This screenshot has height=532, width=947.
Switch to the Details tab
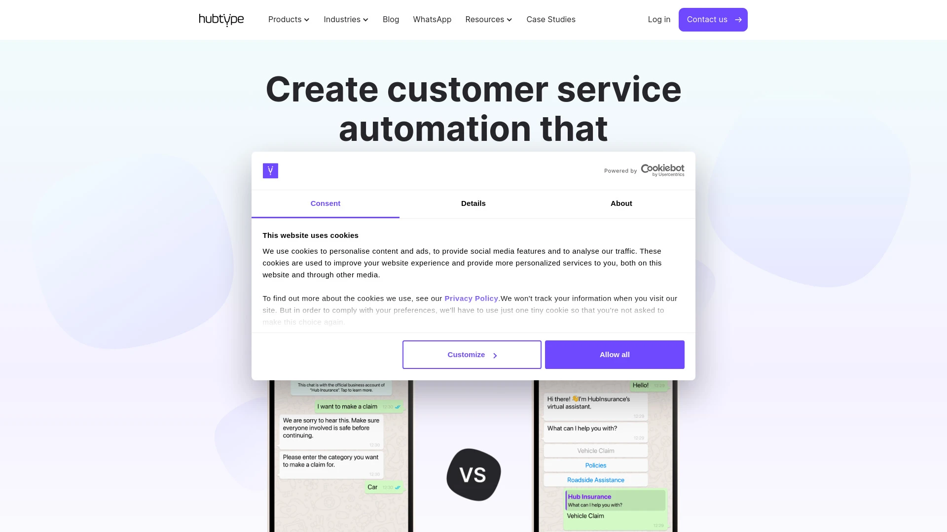473,203
